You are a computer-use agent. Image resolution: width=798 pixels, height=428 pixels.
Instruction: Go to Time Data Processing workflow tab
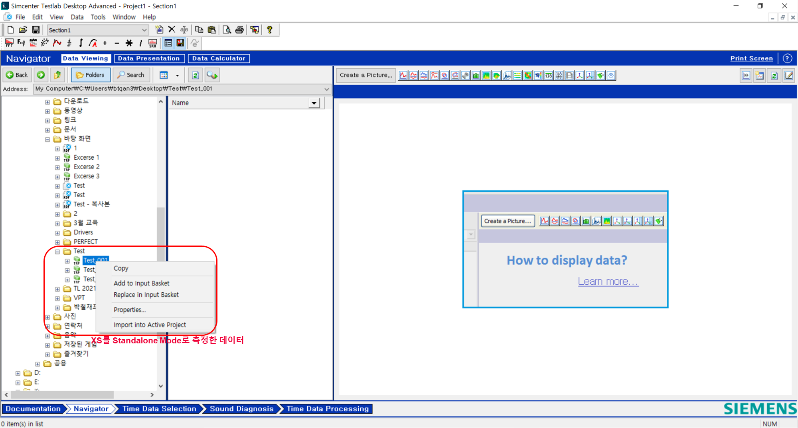point(328,409)
